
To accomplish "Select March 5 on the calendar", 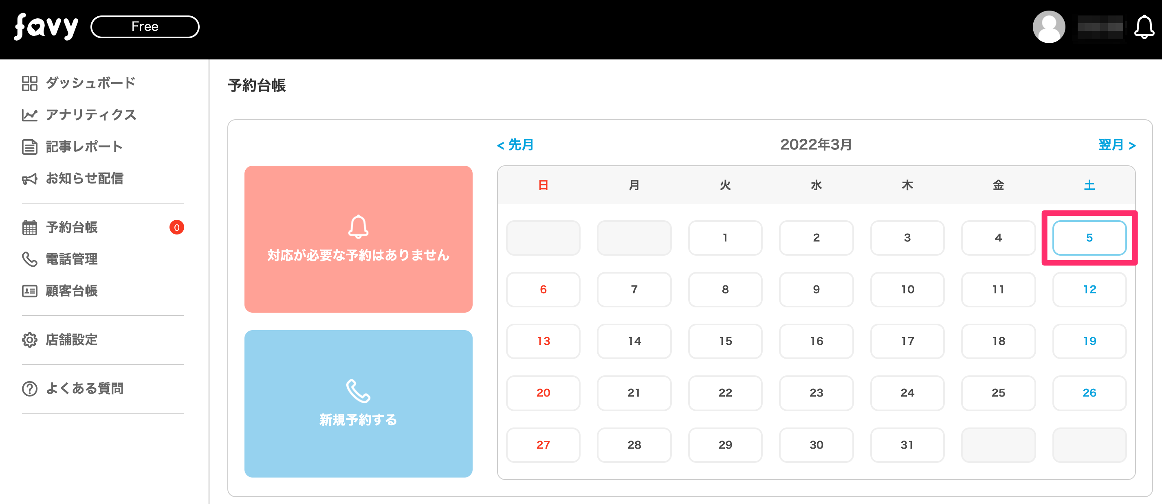I will coord(1089,238).
